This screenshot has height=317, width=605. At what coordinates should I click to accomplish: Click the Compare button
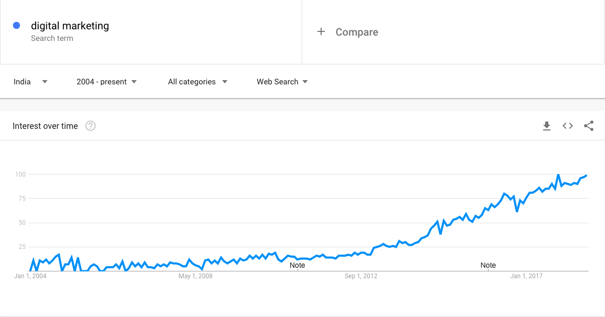[x=356, y=32]
